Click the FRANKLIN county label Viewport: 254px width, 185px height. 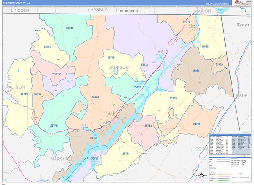98,10
